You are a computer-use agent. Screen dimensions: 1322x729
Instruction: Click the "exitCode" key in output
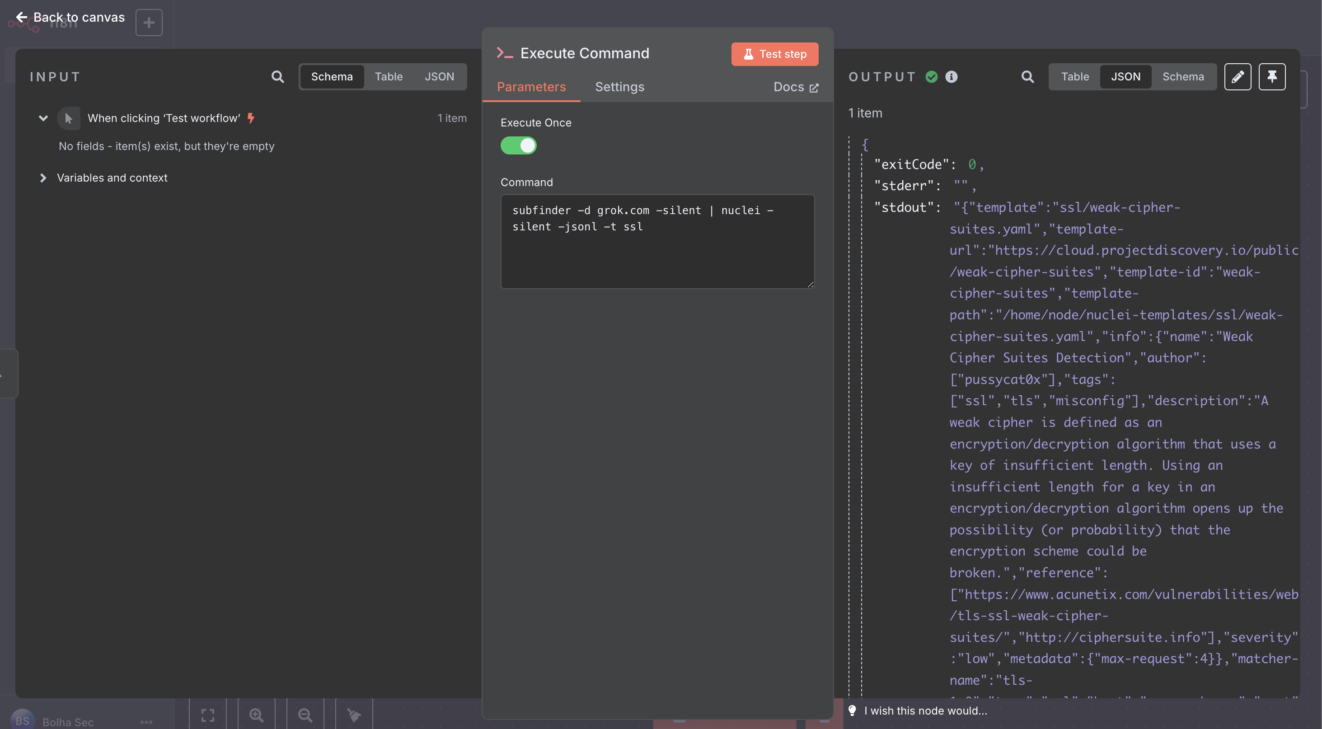[911, 165]
